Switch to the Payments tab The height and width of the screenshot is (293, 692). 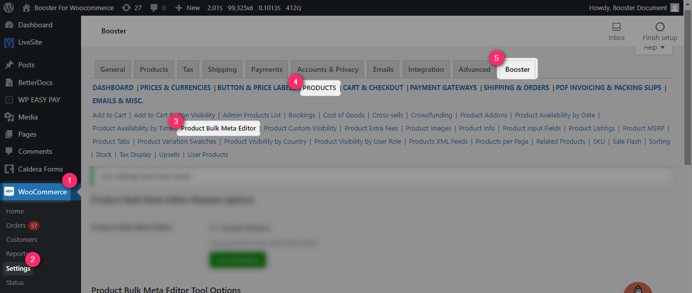[266, 69]
